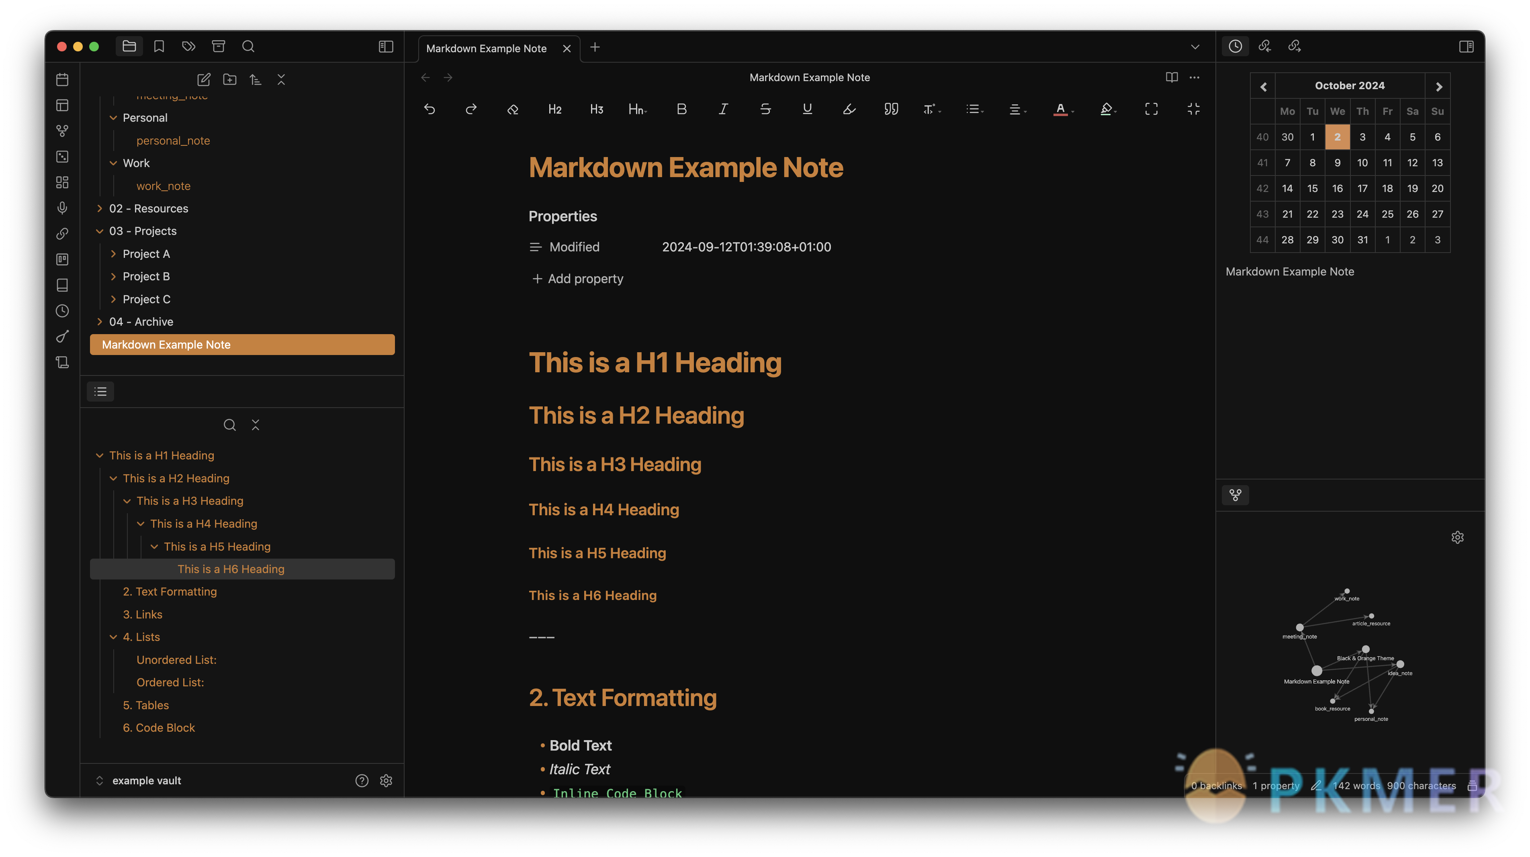This screenshot has height=857, width=1530.
Task: Open vault settings gear icon
Action: 386,780
